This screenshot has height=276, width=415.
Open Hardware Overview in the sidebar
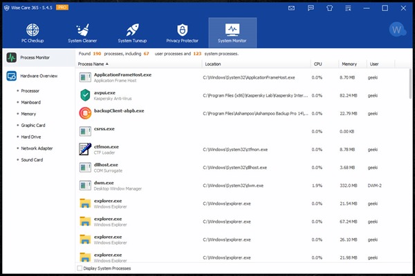point(38,76)
